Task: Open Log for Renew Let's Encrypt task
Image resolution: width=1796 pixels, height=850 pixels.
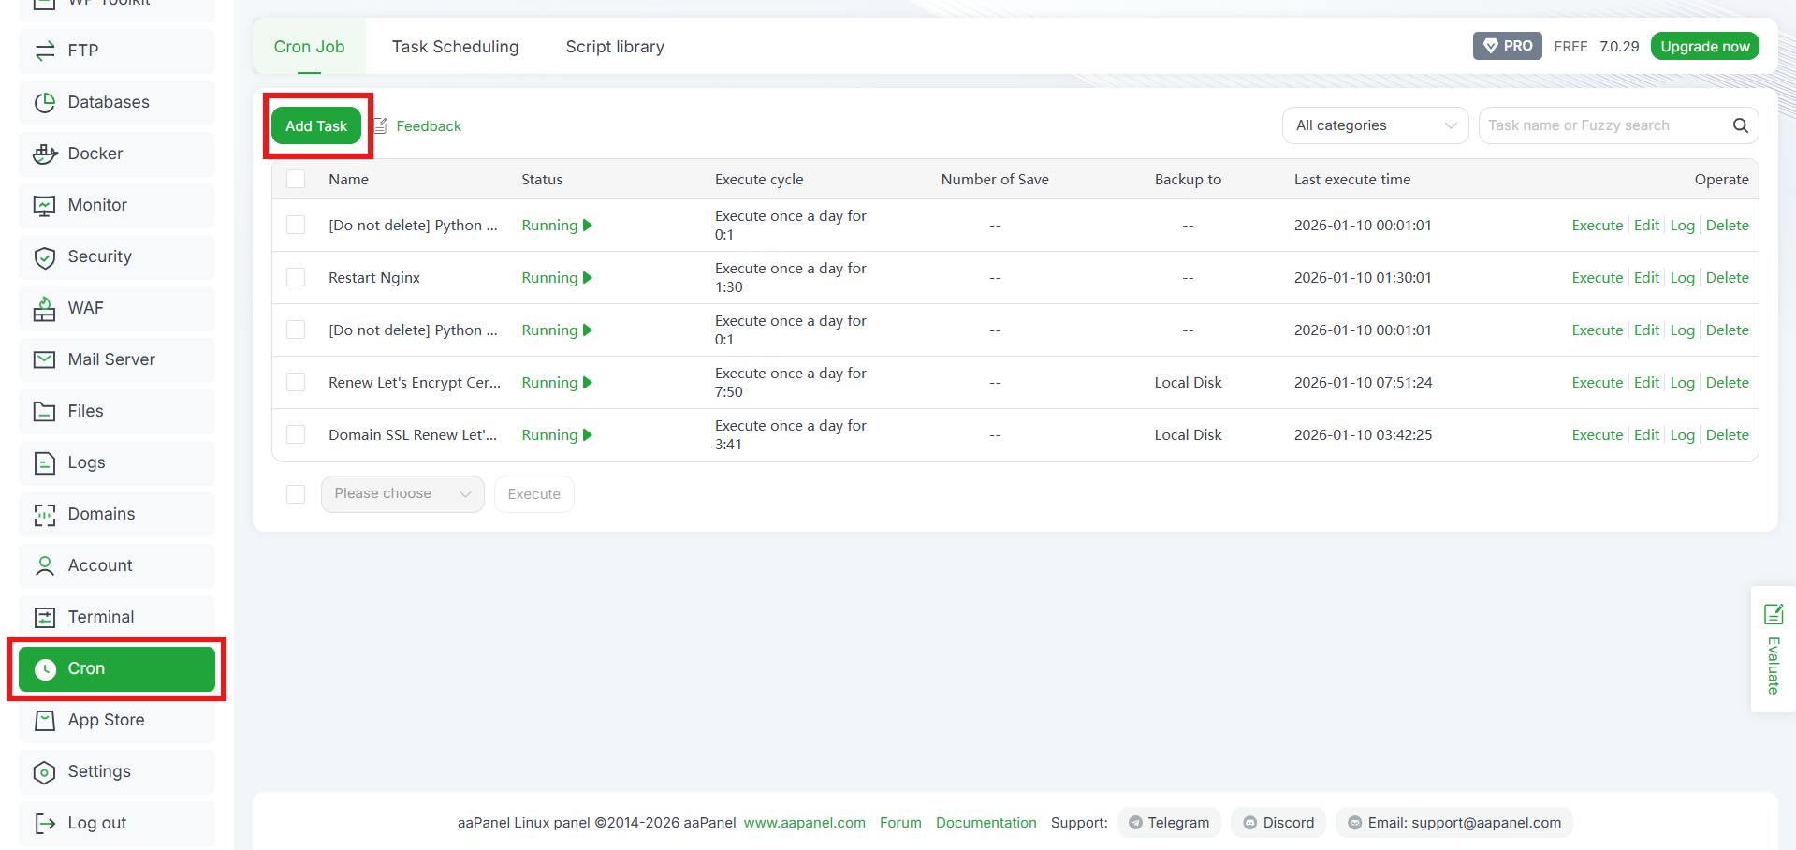Action: pyautogui.click(x=1682, y=383)
